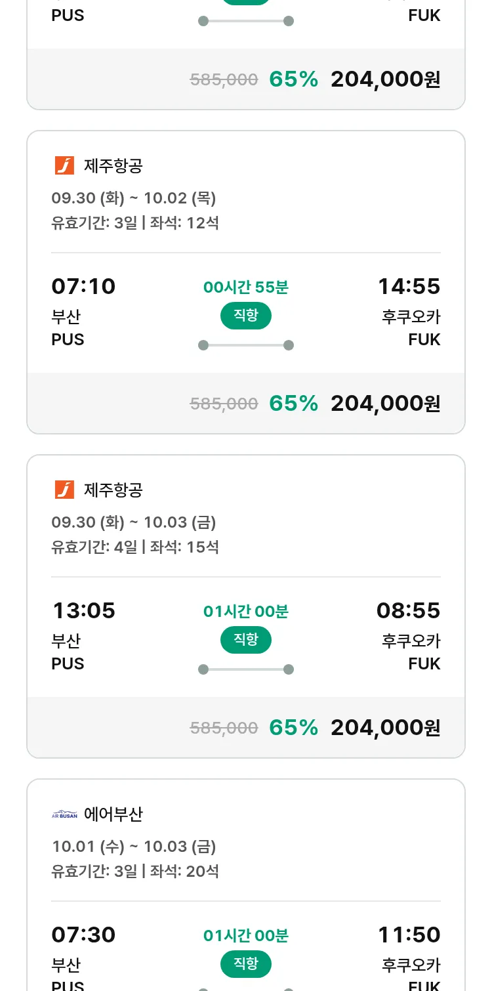Viewport: 492px width, 991px height.
Task: Tap the 10.01 (수) ~ 10.03 (금) date range
Action: coord(134,847)
